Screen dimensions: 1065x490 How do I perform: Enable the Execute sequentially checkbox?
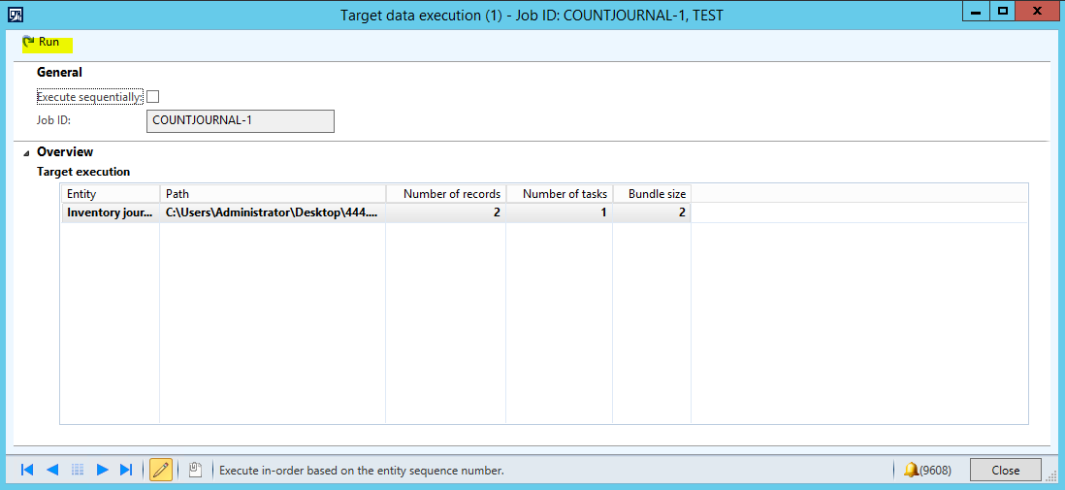tap(152, 96)
